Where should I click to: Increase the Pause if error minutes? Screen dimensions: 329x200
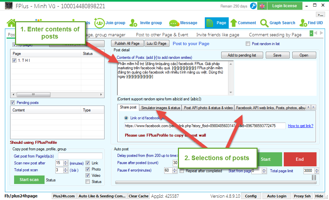tap(175, 169)
